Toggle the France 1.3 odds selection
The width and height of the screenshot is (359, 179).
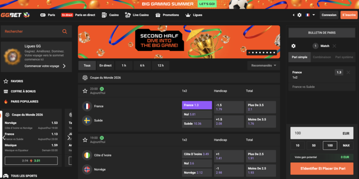(197, 105)
